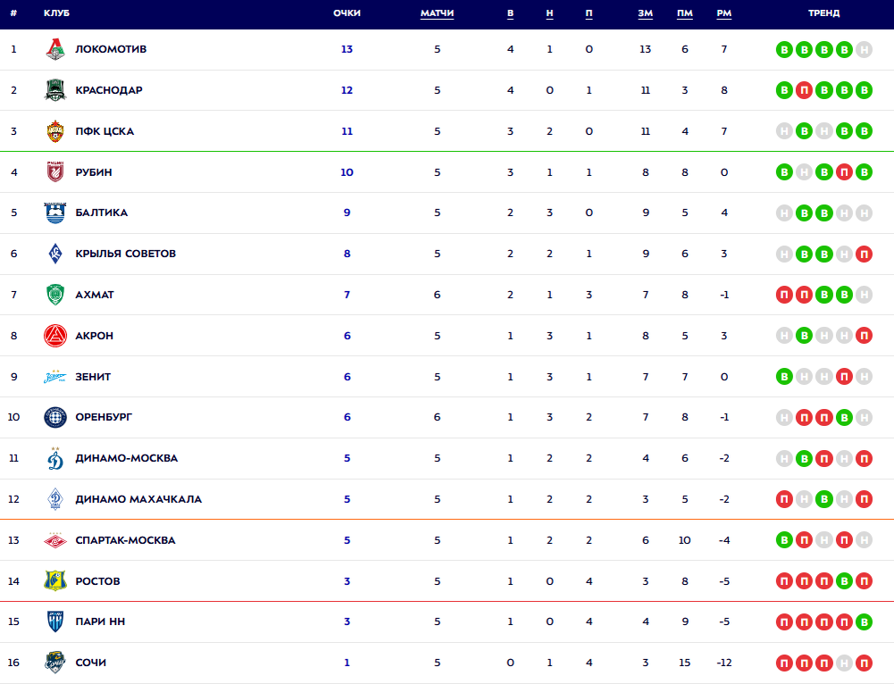This screenshot has height=684, width=894.
Task: Sort by goals conceded ПМ header
Action: click(x=685, y=13)
